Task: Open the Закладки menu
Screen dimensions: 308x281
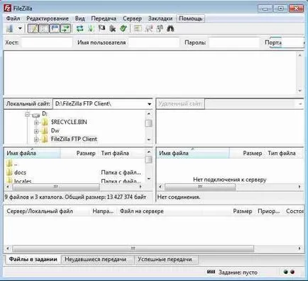Action: (160, 18)
